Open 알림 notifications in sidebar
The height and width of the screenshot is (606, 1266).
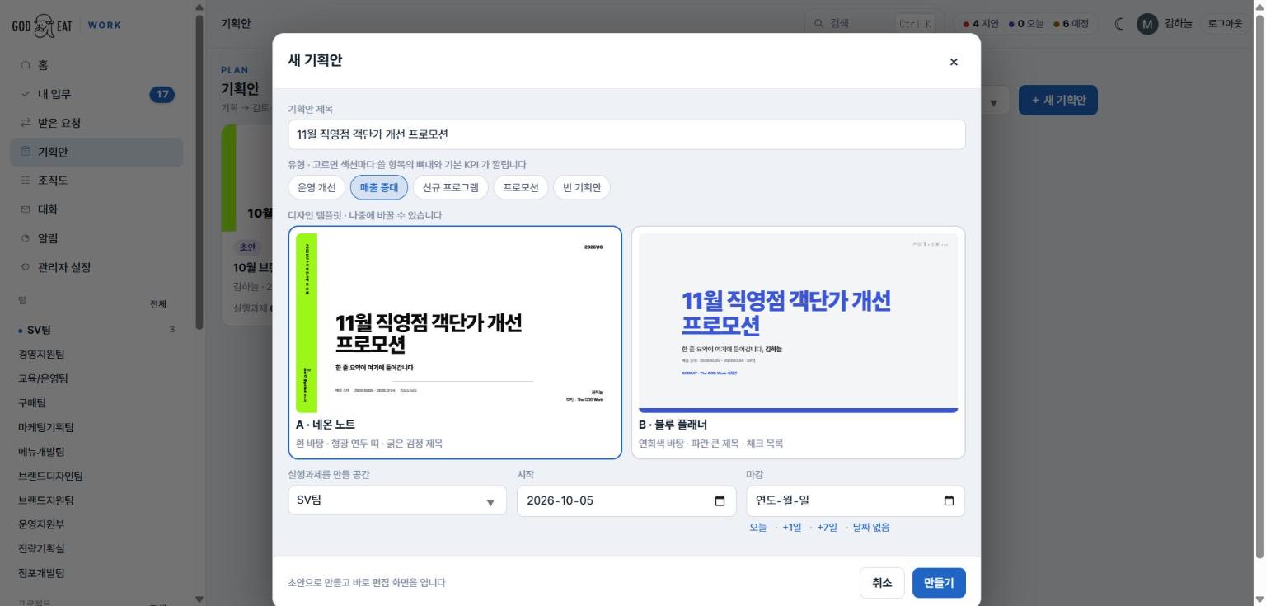(96, 238)
